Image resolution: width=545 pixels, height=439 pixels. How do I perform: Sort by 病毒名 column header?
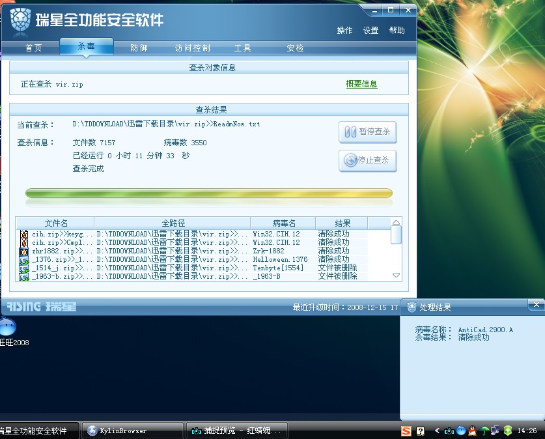tap(283, 223)
